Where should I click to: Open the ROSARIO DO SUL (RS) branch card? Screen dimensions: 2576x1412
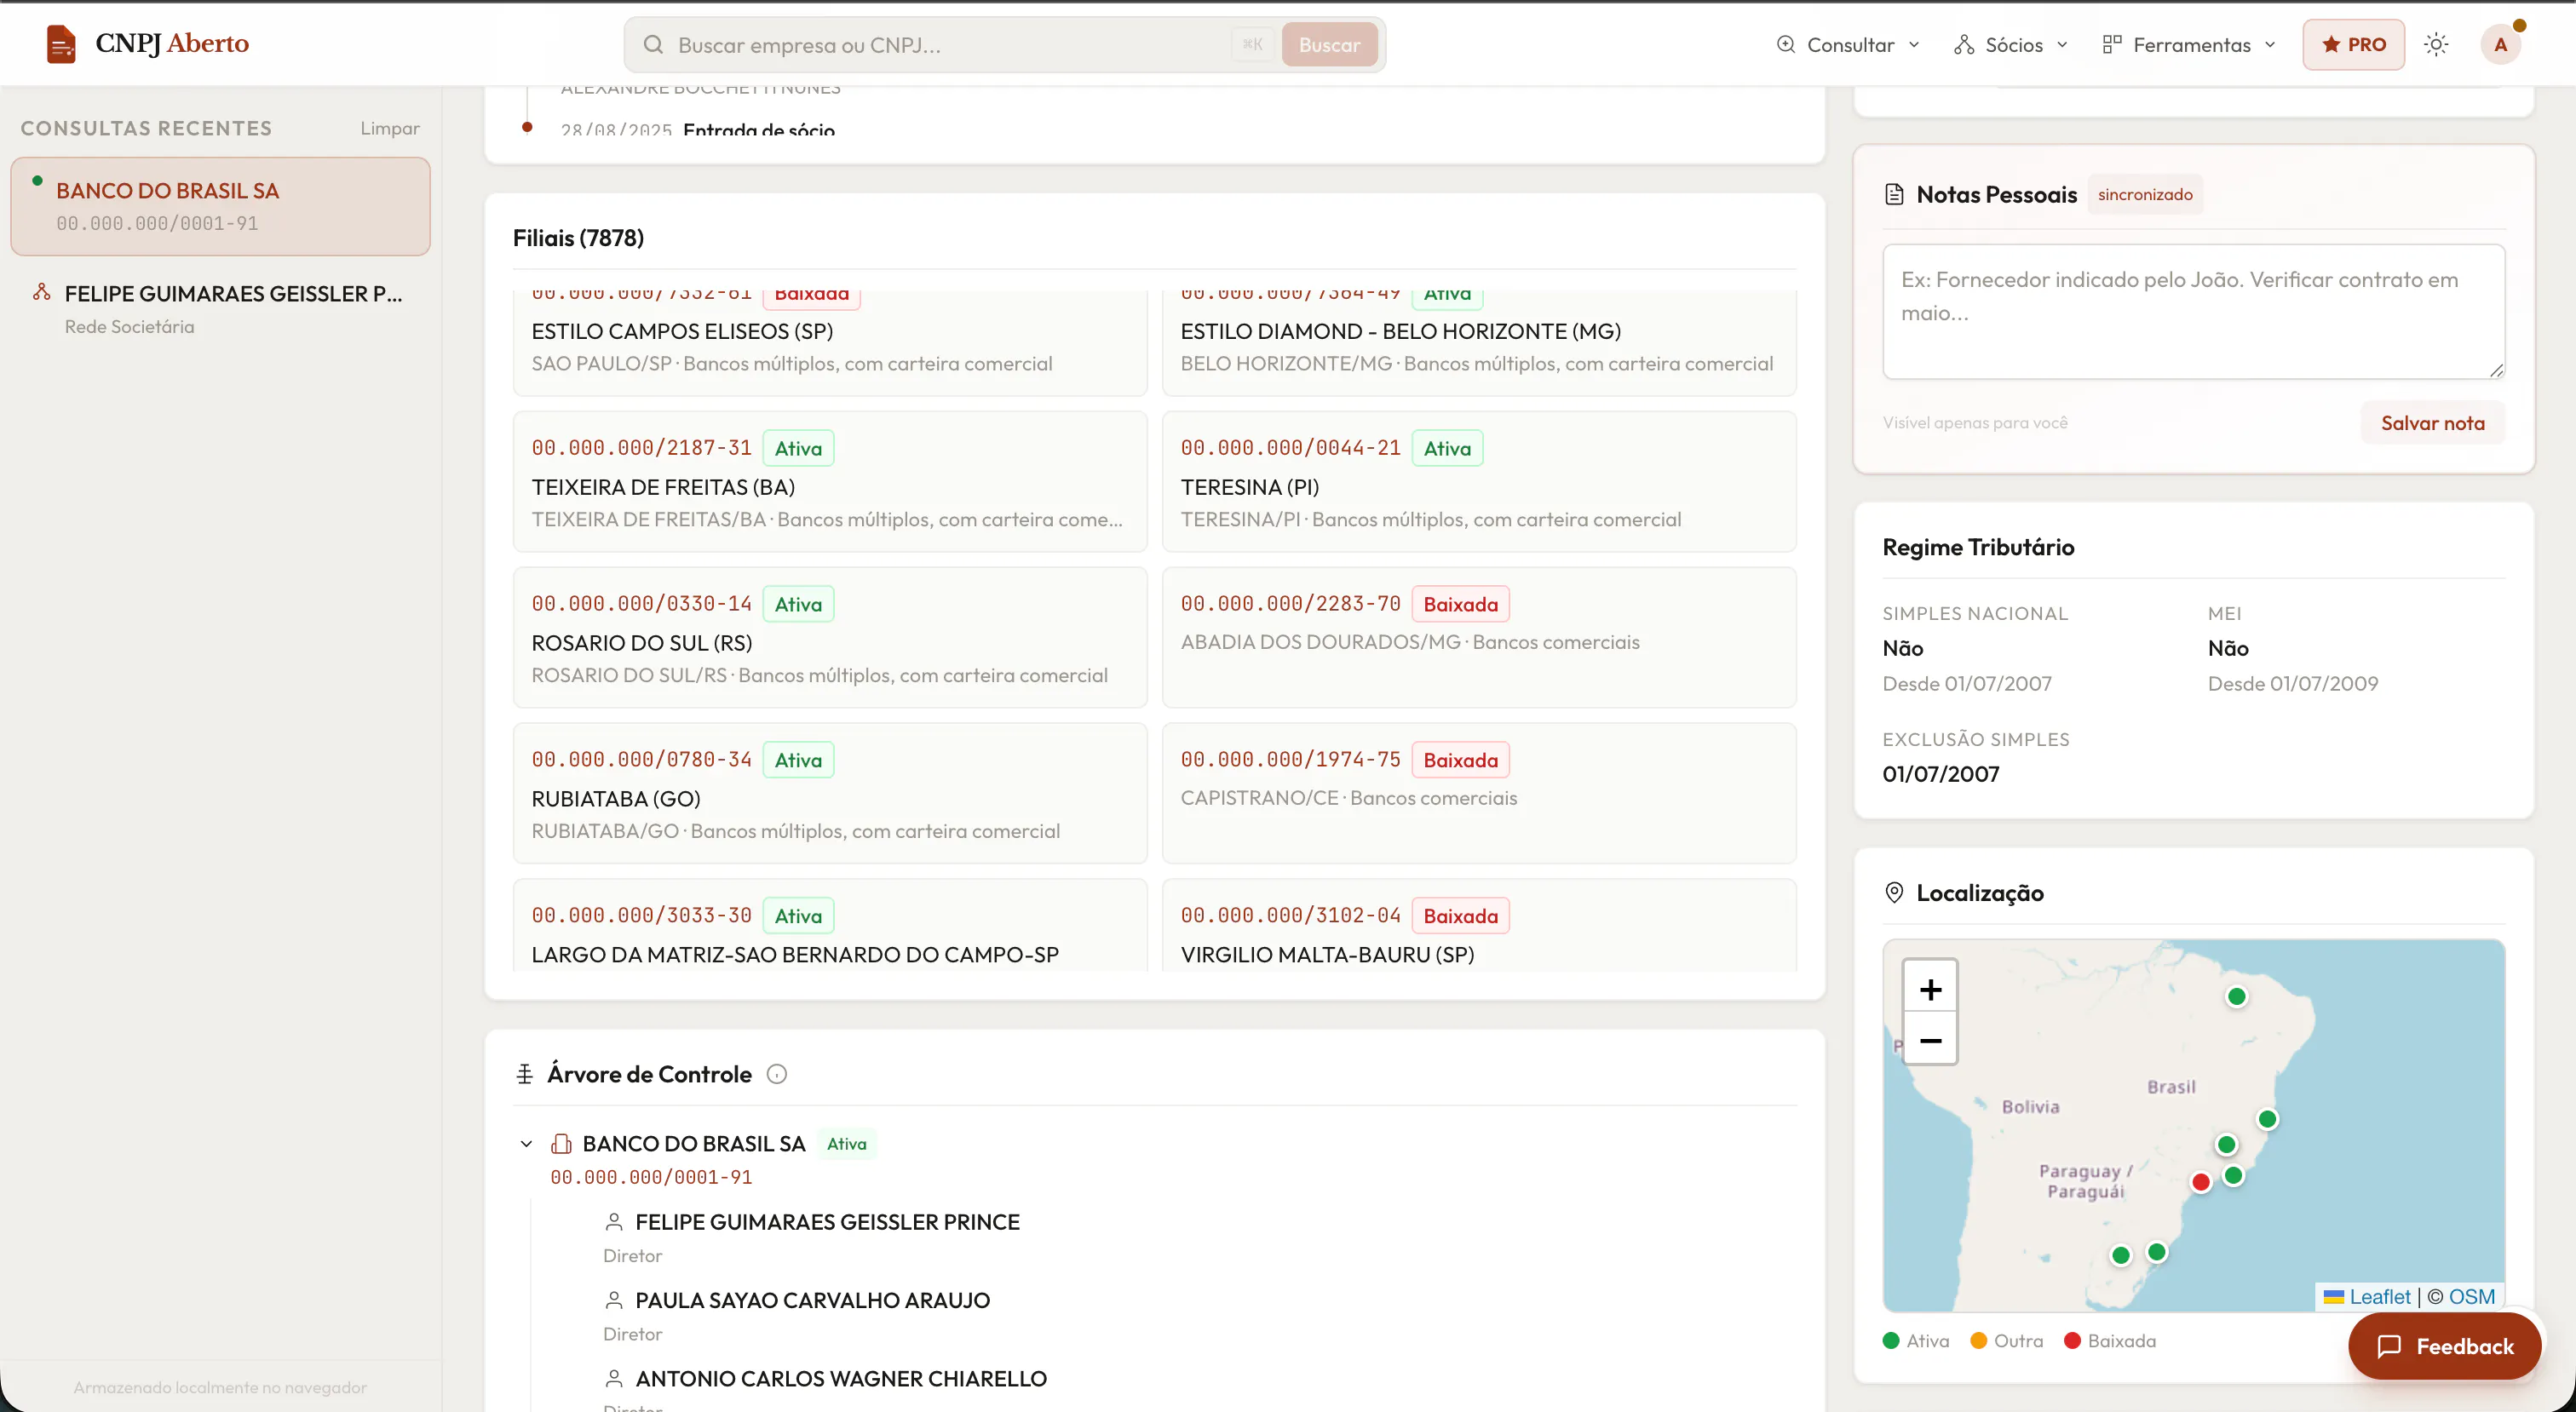(830, 638)
